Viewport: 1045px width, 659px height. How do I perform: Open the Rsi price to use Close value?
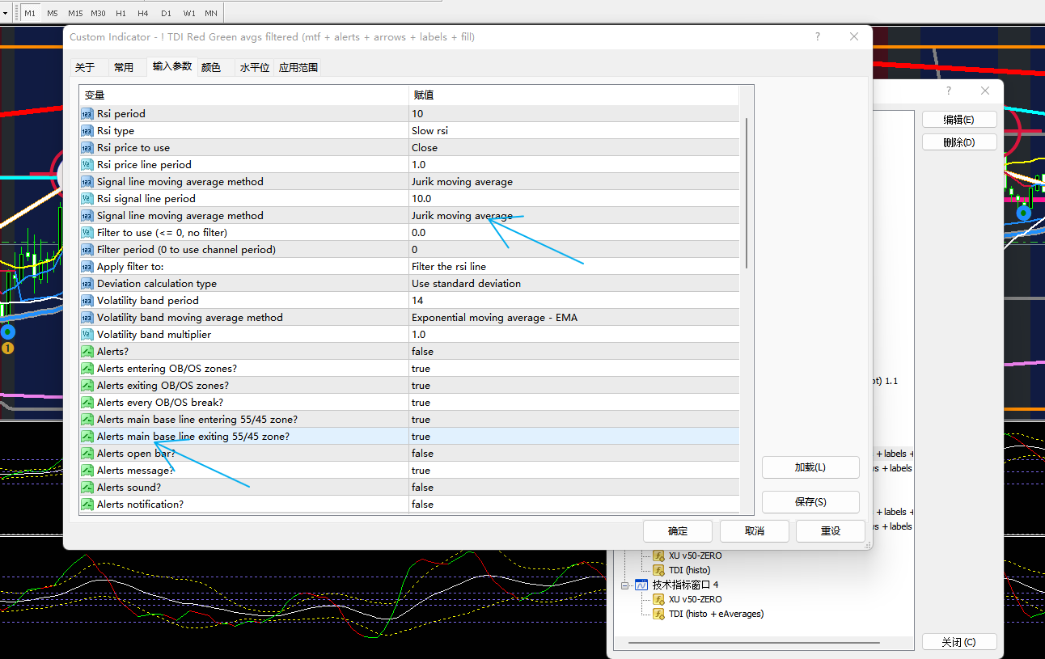[425, 148]
